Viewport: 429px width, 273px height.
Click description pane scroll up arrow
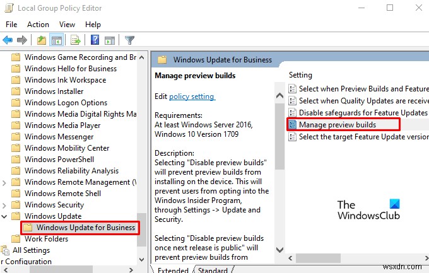[279, 96]
